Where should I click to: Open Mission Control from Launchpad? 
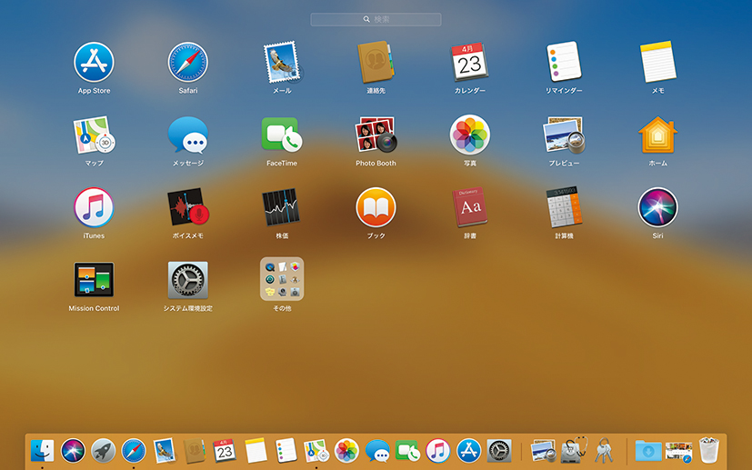click(x=94, y=280)
